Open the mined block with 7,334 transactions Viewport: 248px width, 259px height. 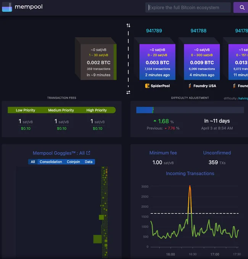157,62
